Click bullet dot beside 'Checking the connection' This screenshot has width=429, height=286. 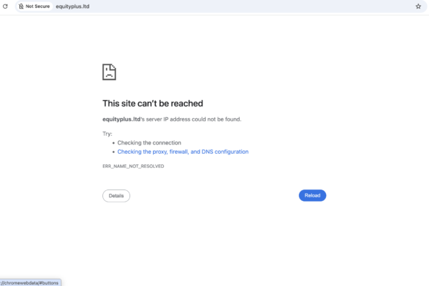point(114,143)
